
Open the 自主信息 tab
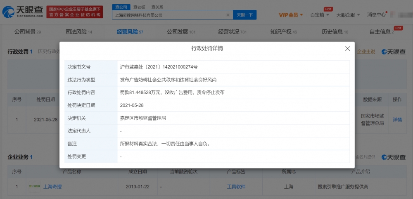coord(382,32)
